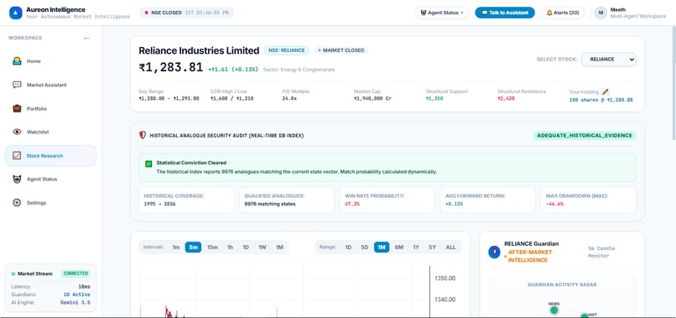Open the Watchlist page

click(x=50, y=132)
